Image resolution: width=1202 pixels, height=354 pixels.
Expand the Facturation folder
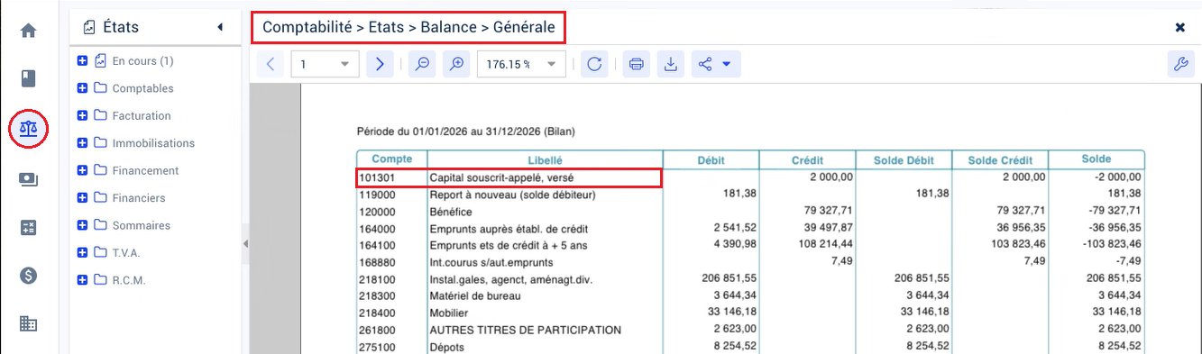(x=83, y=115)
